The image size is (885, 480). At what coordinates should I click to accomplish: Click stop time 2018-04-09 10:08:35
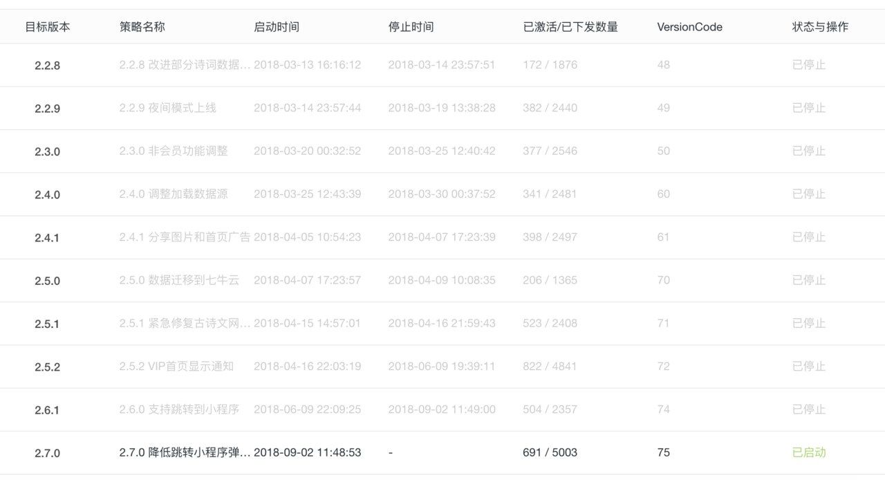pyautogui.click(x=442, y=280)
